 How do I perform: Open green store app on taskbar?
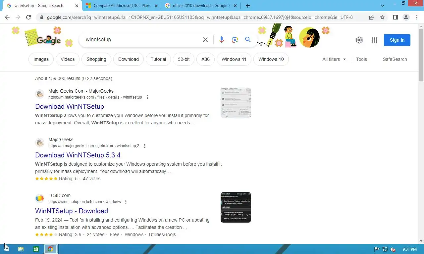tap(36, 249)
